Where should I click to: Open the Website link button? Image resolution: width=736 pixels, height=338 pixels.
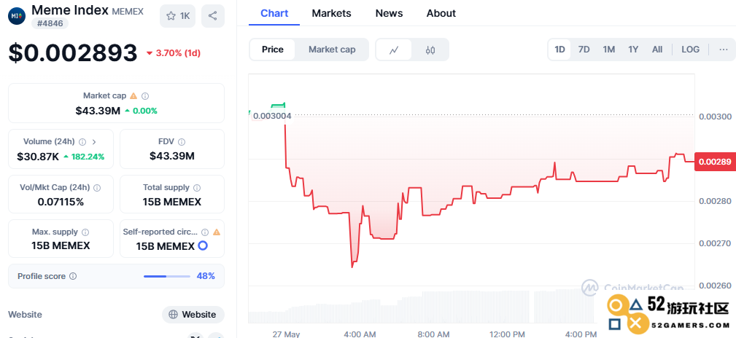click(x=193, y=315)
